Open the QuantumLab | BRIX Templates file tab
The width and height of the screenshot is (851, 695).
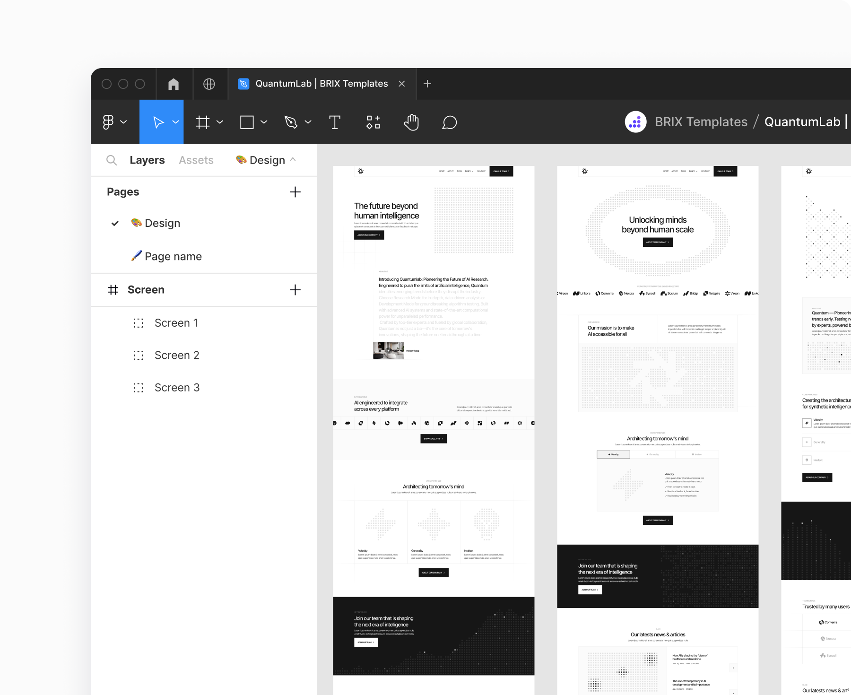321,84
